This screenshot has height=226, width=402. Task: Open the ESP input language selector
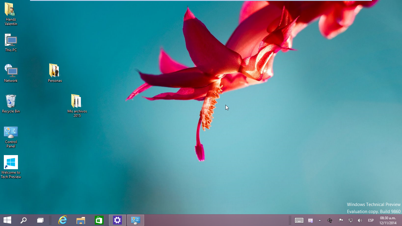click(x=371, y=220)
